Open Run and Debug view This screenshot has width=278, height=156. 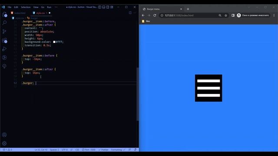pyautogui.click(x=4, y=49)
